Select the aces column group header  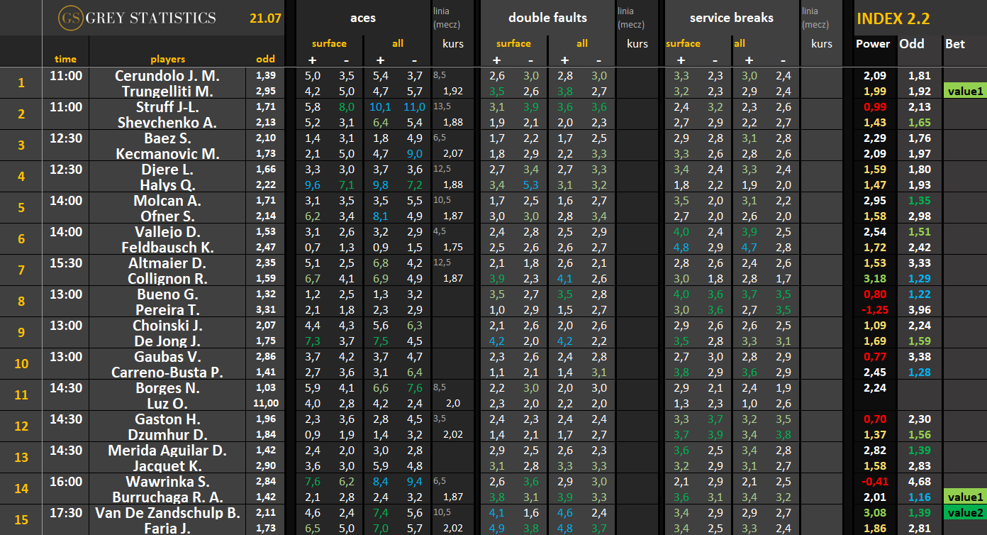click(x=363, y=18)
